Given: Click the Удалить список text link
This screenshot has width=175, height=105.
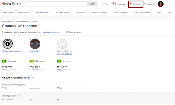Looking at the screenshot, I should (75, 32).
